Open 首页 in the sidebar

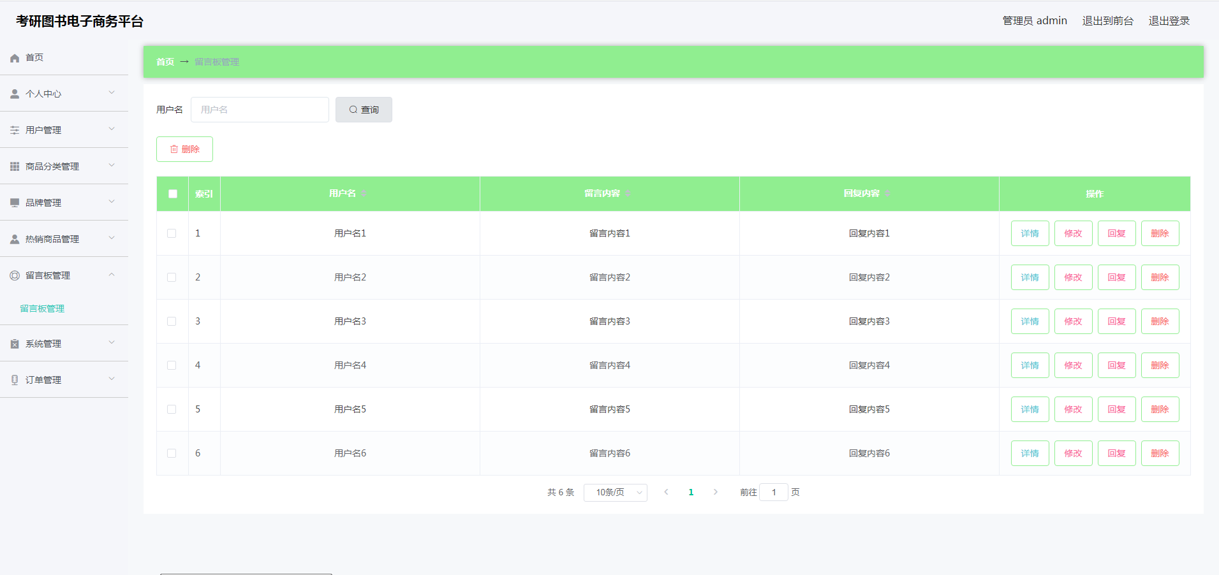point(64,57)
